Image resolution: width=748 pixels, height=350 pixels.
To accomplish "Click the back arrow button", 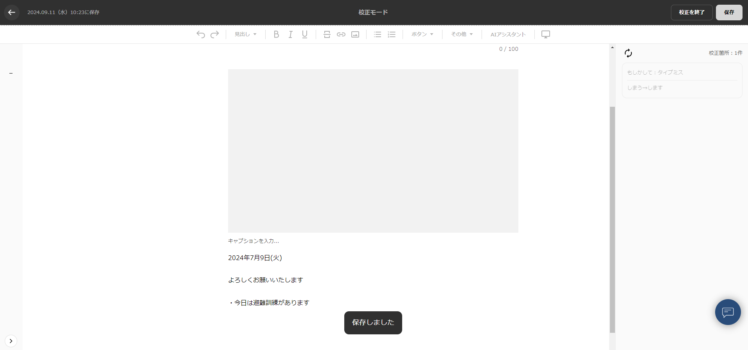I will (12, 13).
